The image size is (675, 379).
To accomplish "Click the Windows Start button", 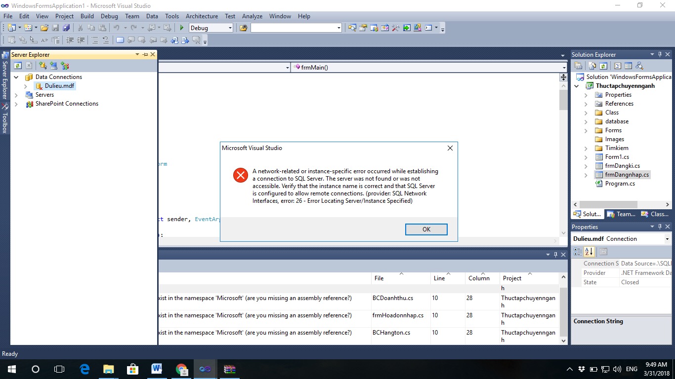I will (11, 369).
